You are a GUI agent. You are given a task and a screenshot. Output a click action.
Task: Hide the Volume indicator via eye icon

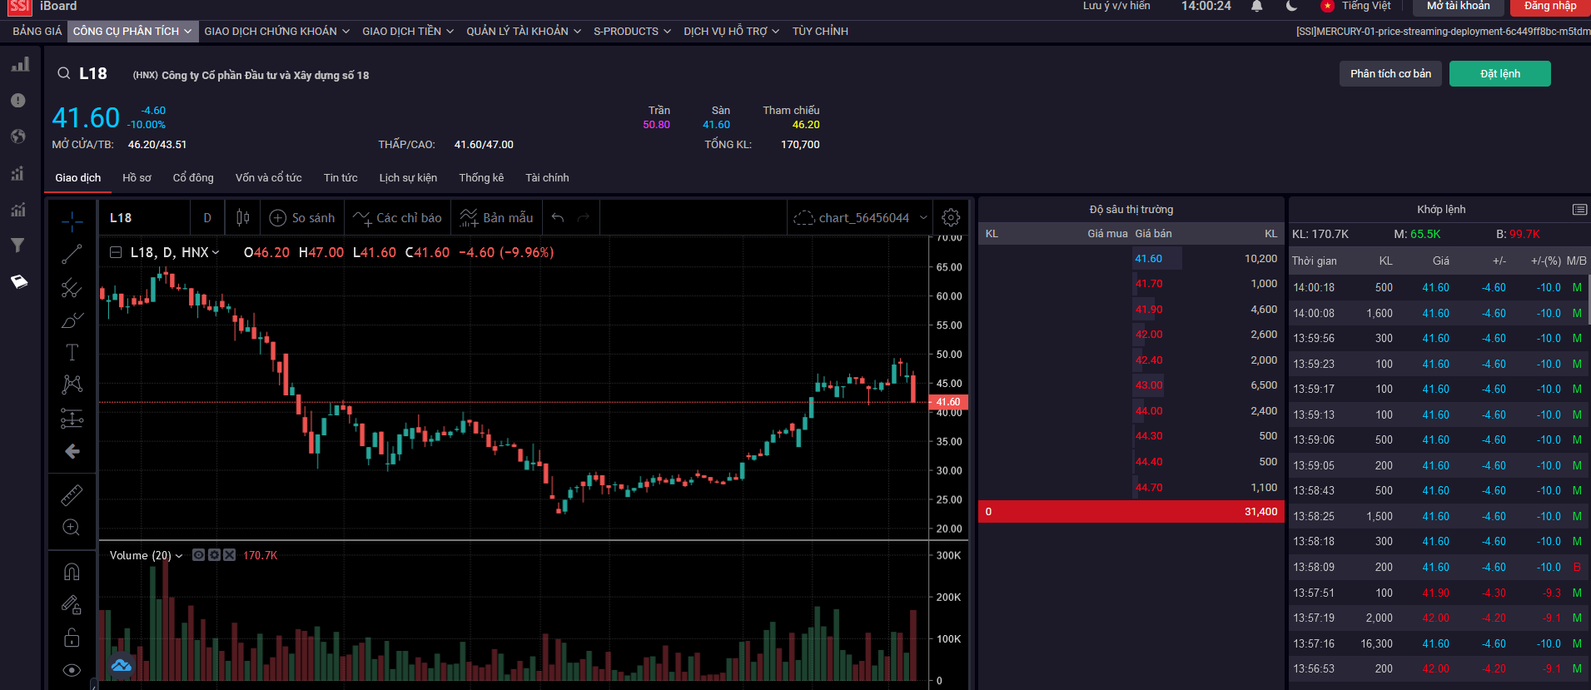(198, 555)
